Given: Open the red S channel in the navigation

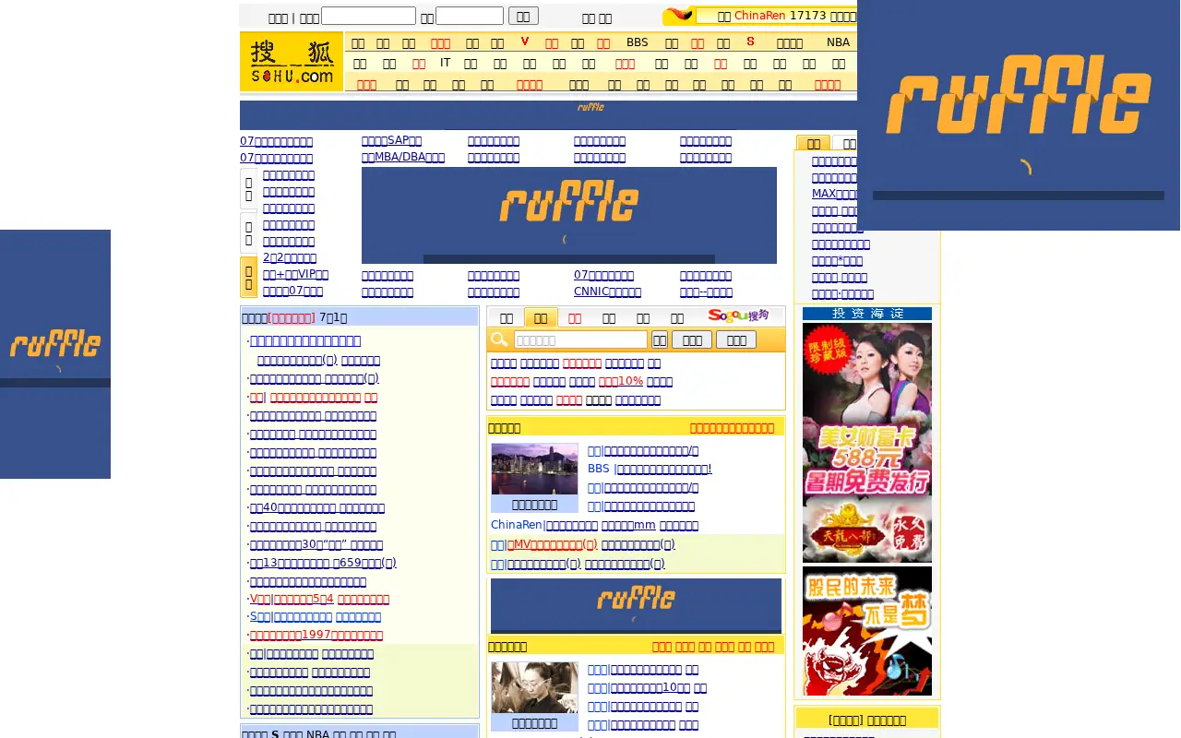Looking at the screenshot, I should click(x=750, y=42).
